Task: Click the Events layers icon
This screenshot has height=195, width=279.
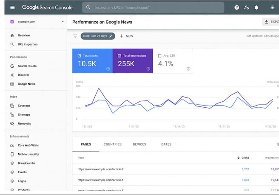Action: pos(12,172)
